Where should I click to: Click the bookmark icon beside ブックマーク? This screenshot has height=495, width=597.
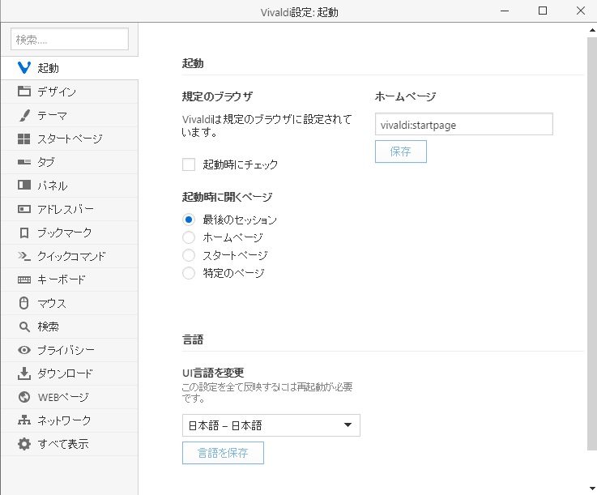click(24, 233)
